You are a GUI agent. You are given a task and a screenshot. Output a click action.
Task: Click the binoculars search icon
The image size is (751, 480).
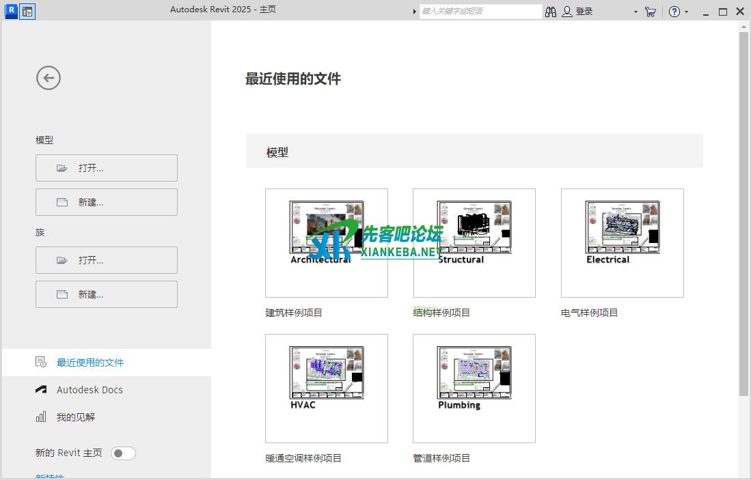551,12
